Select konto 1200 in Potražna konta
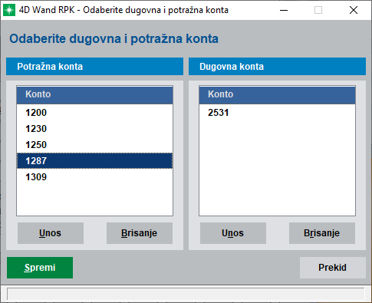This screenshot has width=372, height=303. point(94,113)
